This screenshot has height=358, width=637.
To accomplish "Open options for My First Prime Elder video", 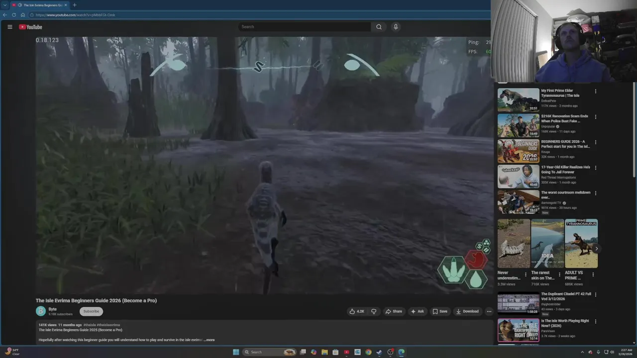I will (595, 91).
